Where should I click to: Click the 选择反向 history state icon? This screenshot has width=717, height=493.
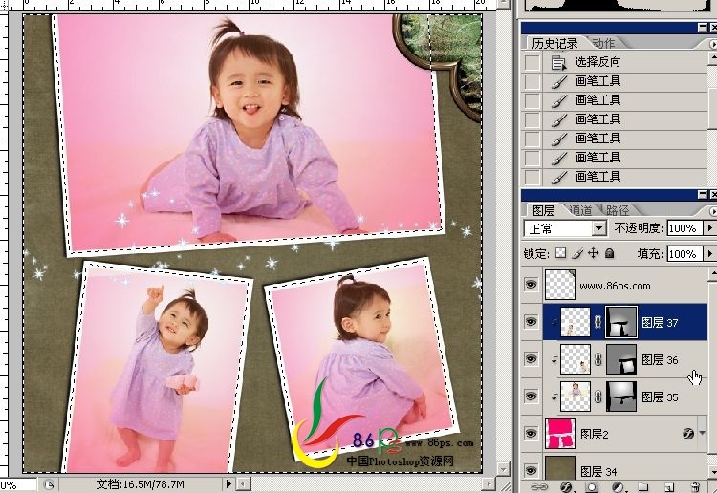pyautogui.click(x=558, y=63)
